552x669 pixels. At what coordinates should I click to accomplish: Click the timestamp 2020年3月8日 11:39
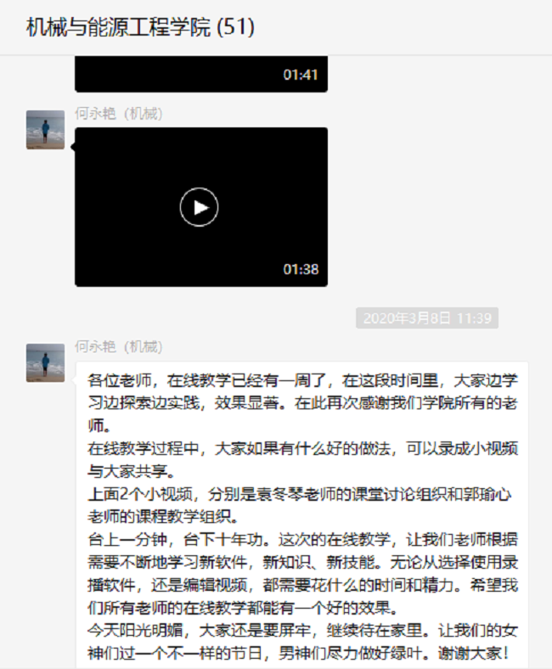click(427, 318)
